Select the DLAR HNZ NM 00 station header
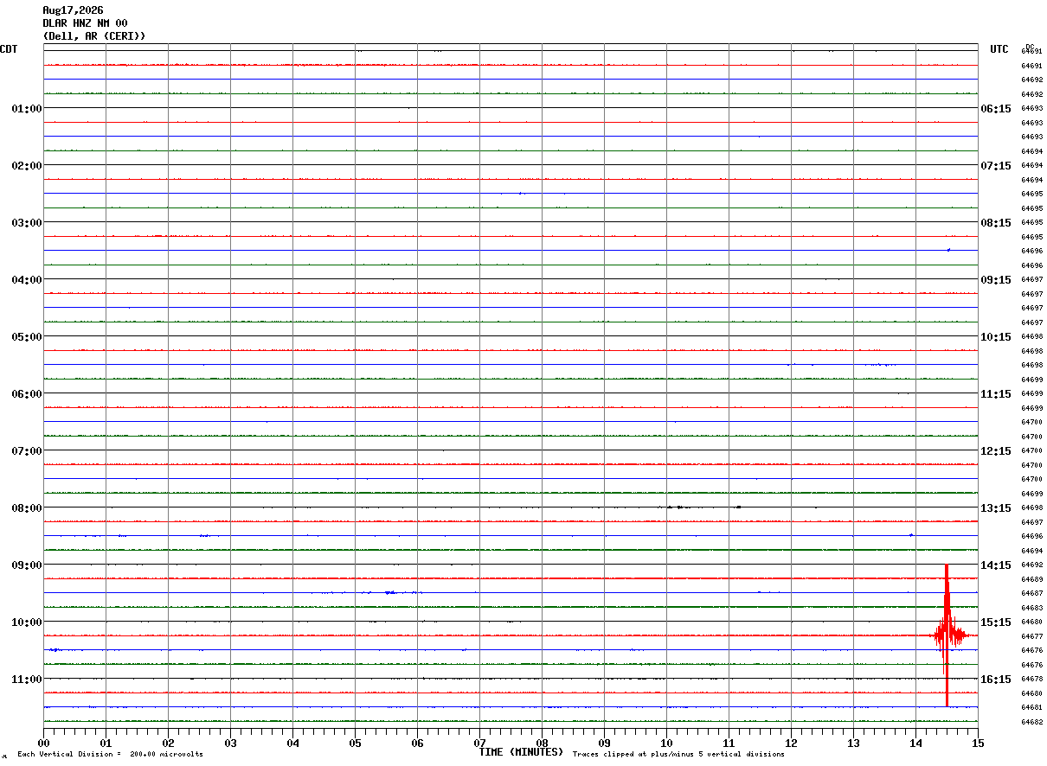The width and height of the screenshot is (1047, 766). [x=85, y=23]
